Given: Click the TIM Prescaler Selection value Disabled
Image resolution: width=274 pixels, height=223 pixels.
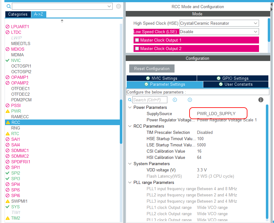Looking at the screenshot, I should click(205, 133).
